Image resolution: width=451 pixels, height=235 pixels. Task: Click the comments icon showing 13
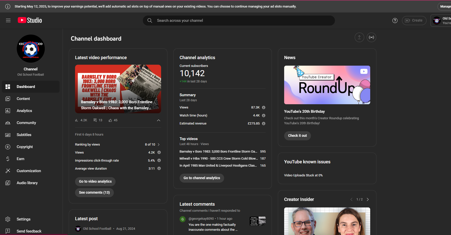pyautogui.click(x=95, y=120)
